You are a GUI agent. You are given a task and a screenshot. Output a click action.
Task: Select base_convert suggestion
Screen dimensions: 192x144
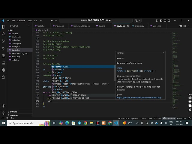(x=82, y=87)
